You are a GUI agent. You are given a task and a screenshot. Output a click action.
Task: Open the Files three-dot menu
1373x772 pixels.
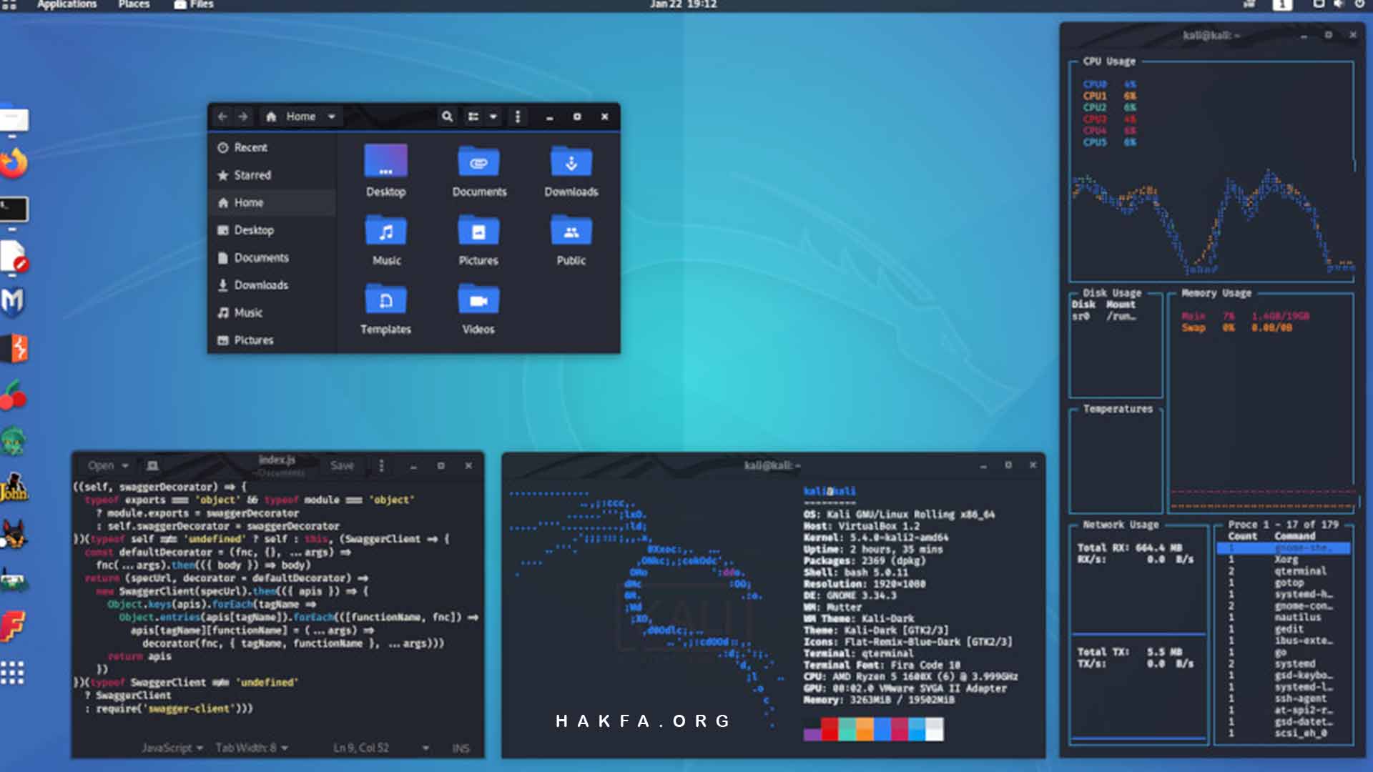coord(518,117)
